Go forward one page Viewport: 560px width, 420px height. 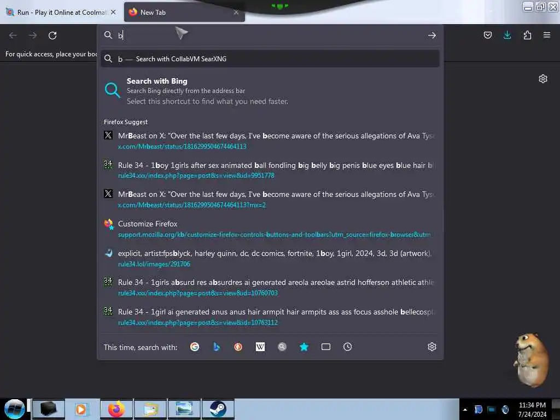tap(32, 36)
